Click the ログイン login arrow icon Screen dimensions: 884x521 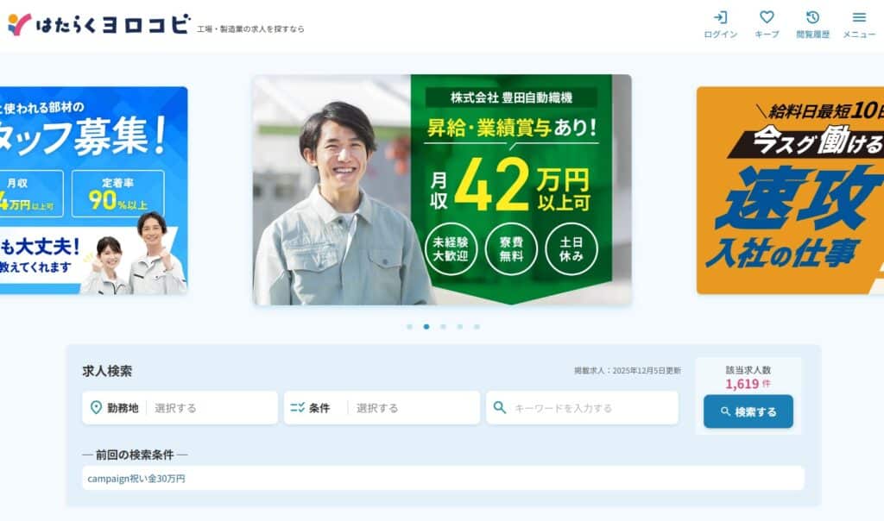[x=722, y=17]
